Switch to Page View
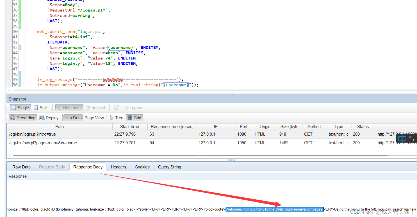The height and width of the screenshot is (217, 417). pos(94,118)
